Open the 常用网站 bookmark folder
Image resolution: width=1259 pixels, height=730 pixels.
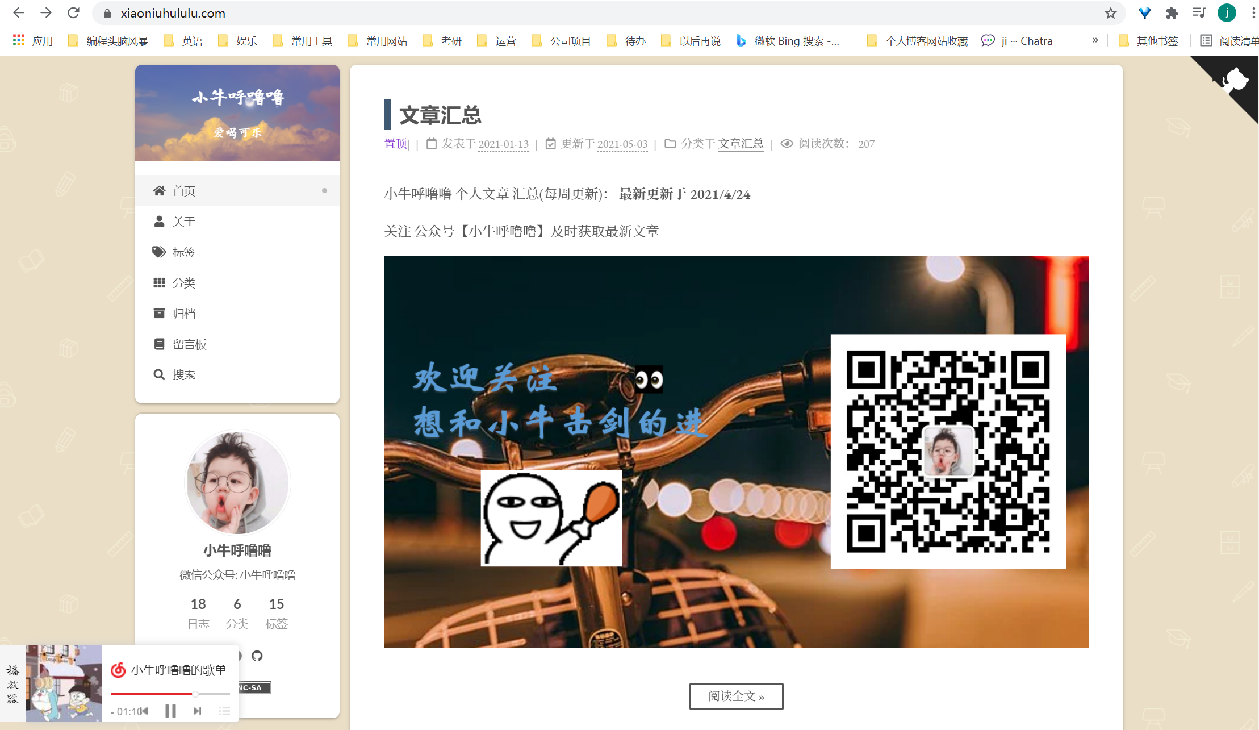(x=377, y=41)
